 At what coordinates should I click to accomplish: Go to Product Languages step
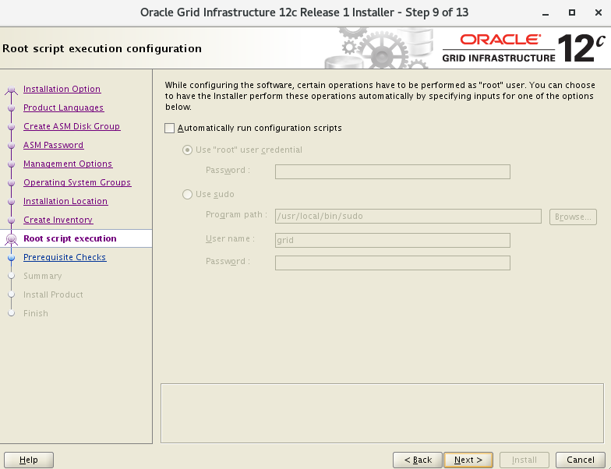click(63, 108)
